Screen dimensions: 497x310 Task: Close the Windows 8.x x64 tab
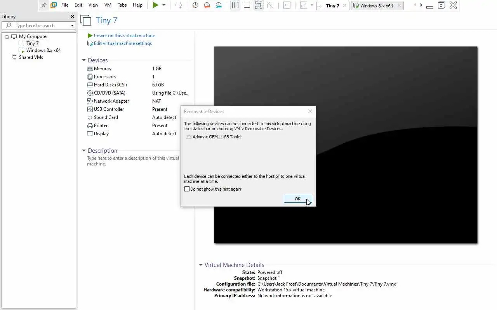[x=399, y=5]
